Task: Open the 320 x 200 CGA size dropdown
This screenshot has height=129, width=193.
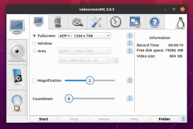Action: tap(85, 60)
